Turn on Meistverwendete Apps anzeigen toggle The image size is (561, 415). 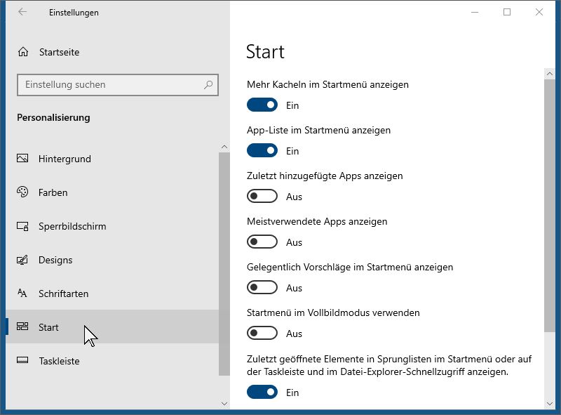tap(262, 242)
